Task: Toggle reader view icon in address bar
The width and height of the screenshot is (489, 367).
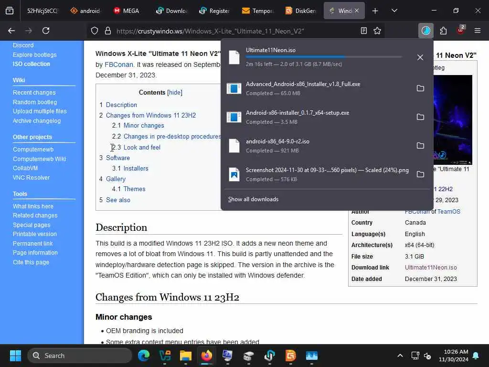Action: pyautogui.click(x=363, y=31)
